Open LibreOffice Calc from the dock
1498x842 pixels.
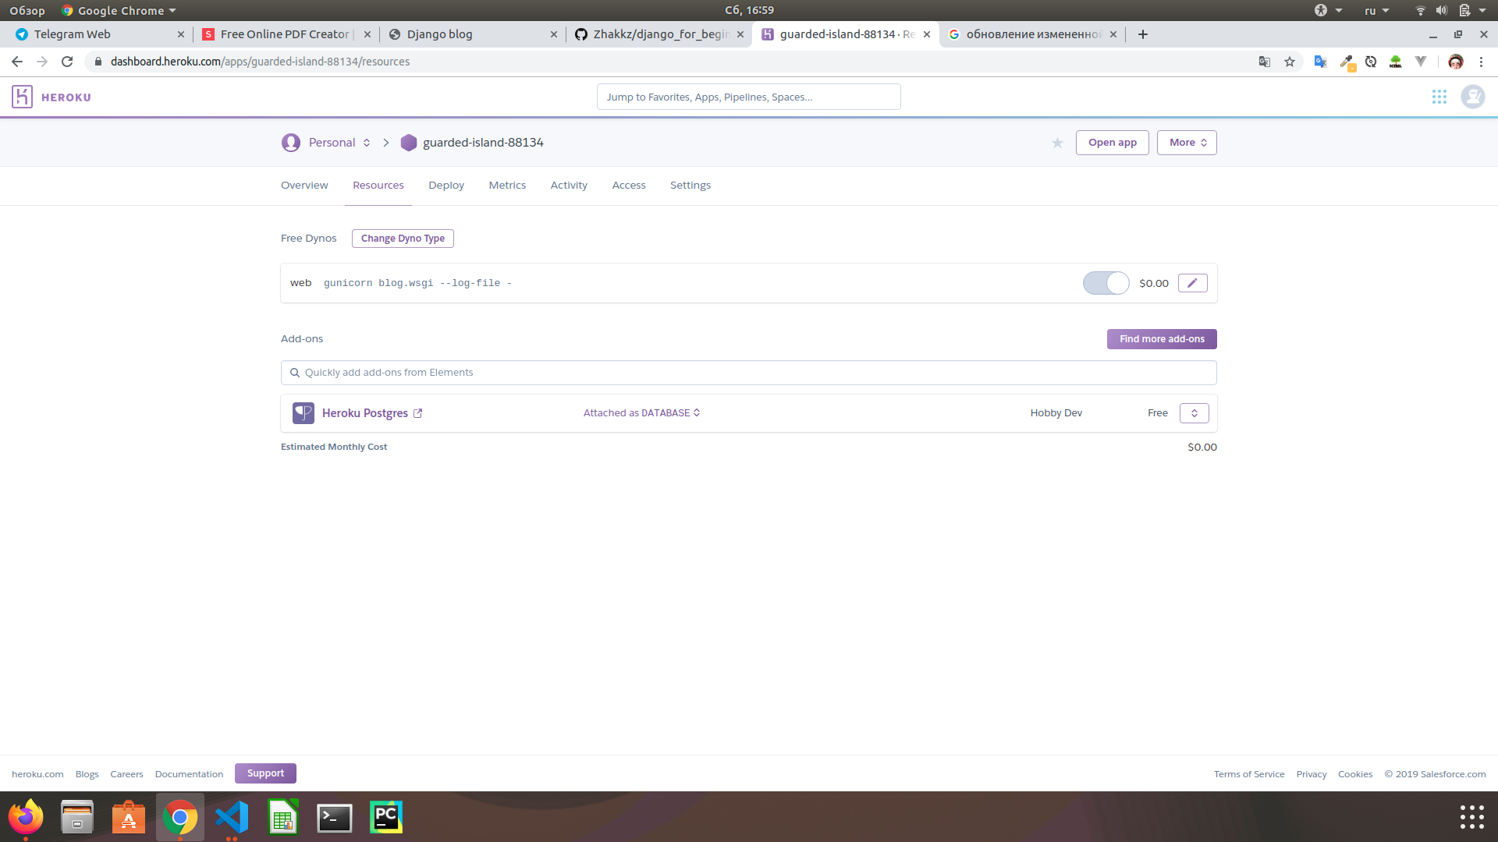coord(283,817)
